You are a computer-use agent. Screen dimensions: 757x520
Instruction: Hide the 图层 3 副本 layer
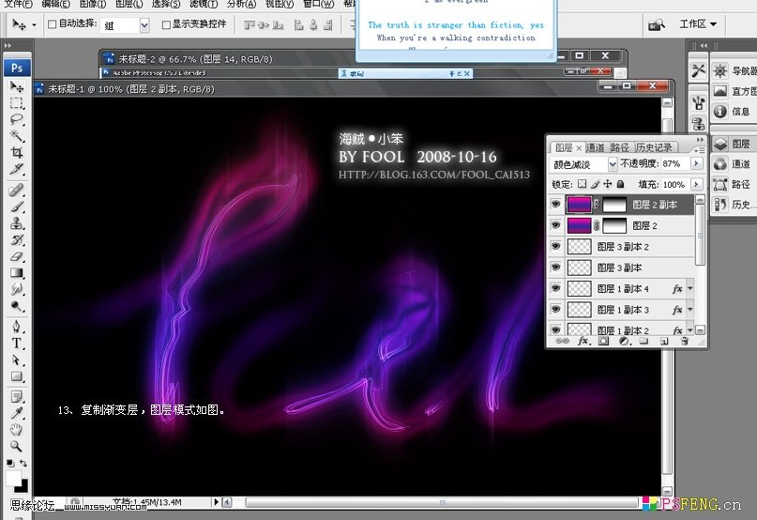tap(555, 267)
